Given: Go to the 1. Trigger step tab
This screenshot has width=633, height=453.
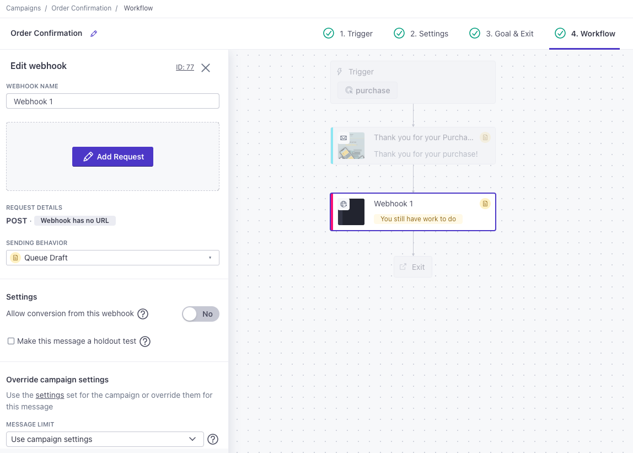Looking at the screenshot, I should (x=348, y=34).
